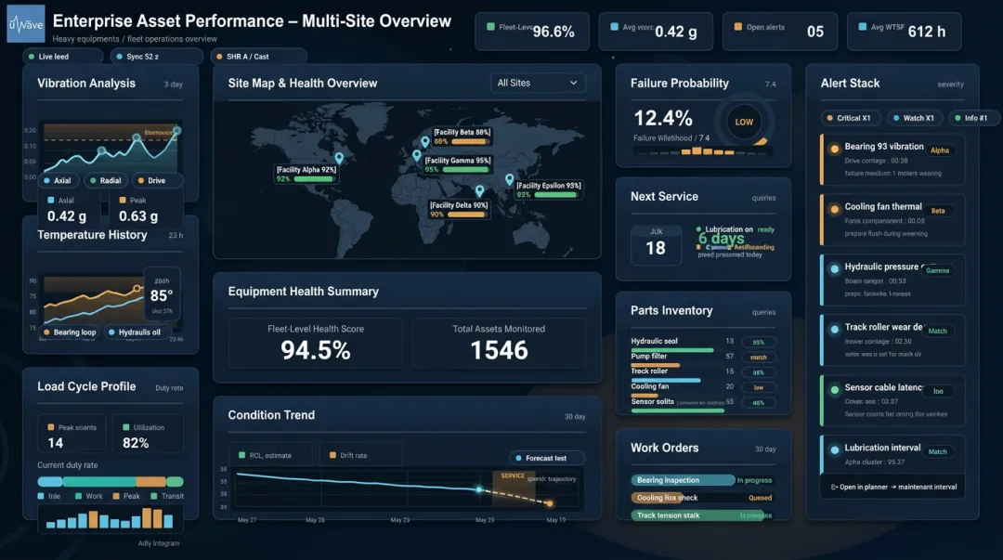Screen dimensions: 1003x560
Task: Click the current-point marker on Condition Trend line
Action: [479, 489]
